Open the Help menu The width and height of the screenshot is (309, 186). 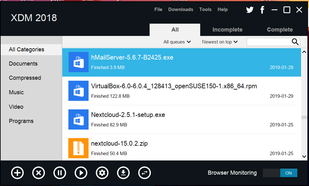(223, 9)
